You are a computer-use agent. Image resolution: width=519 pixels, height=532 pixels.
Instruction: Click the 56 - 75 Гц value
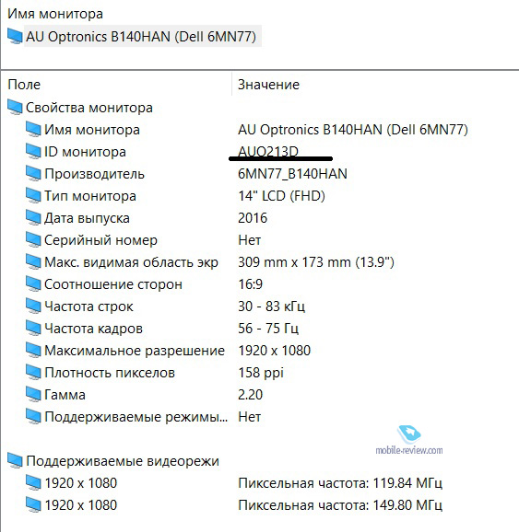click(x=268, y=329)
